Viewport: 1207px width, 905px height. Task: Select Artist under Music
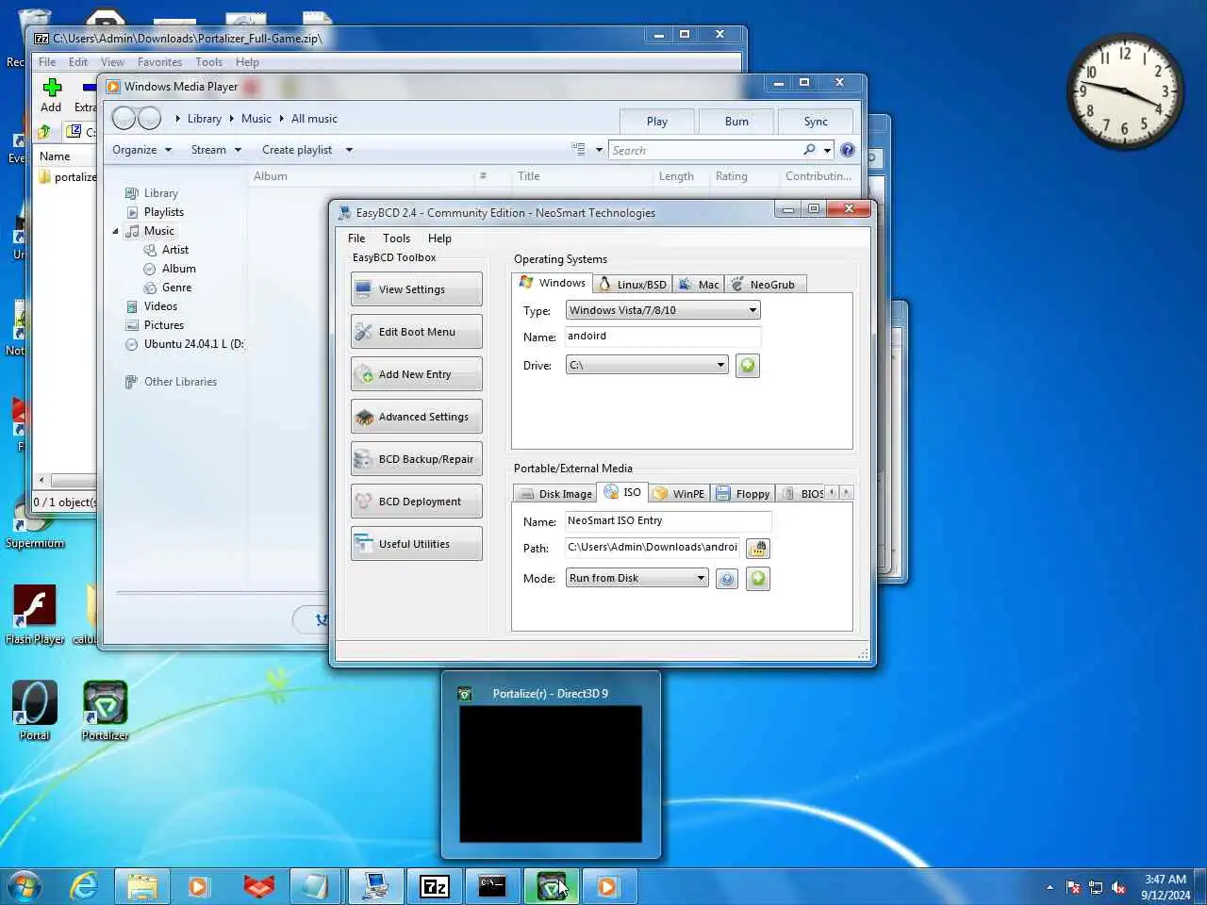pos(174,250)
